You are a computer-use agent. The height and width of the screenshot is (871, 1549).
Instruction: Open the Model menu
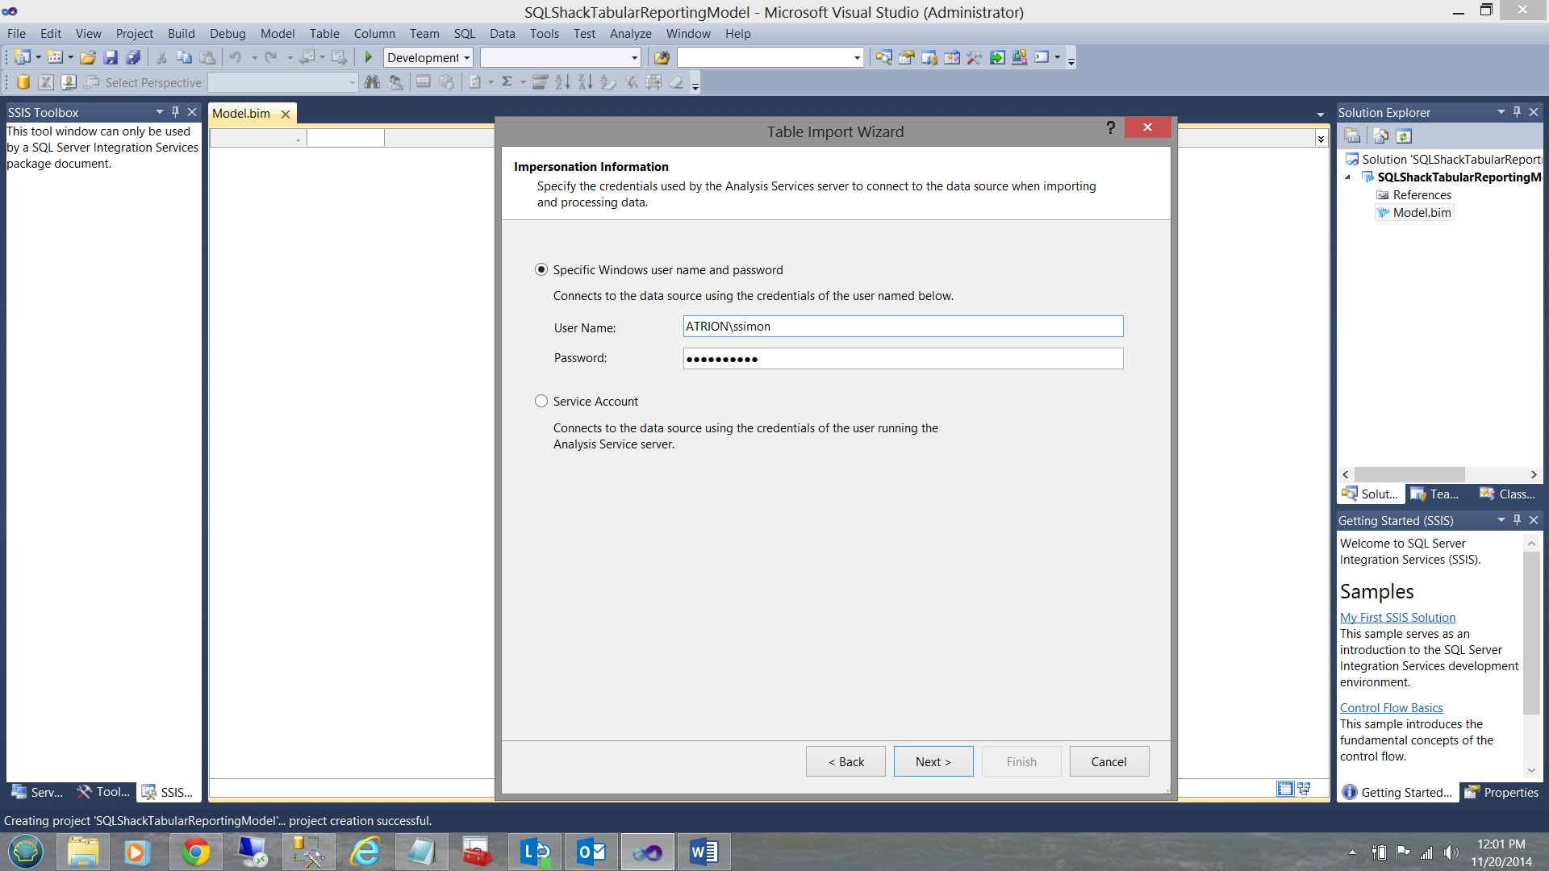point(277,34)
